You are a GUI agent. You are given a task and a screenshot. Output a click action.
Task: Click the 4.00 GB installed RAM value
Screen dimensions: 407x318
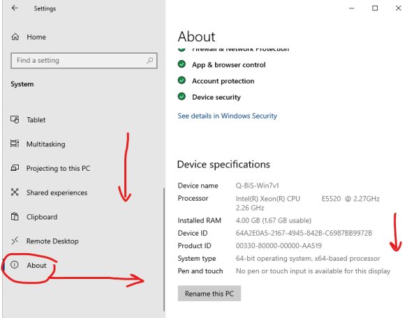274,220
